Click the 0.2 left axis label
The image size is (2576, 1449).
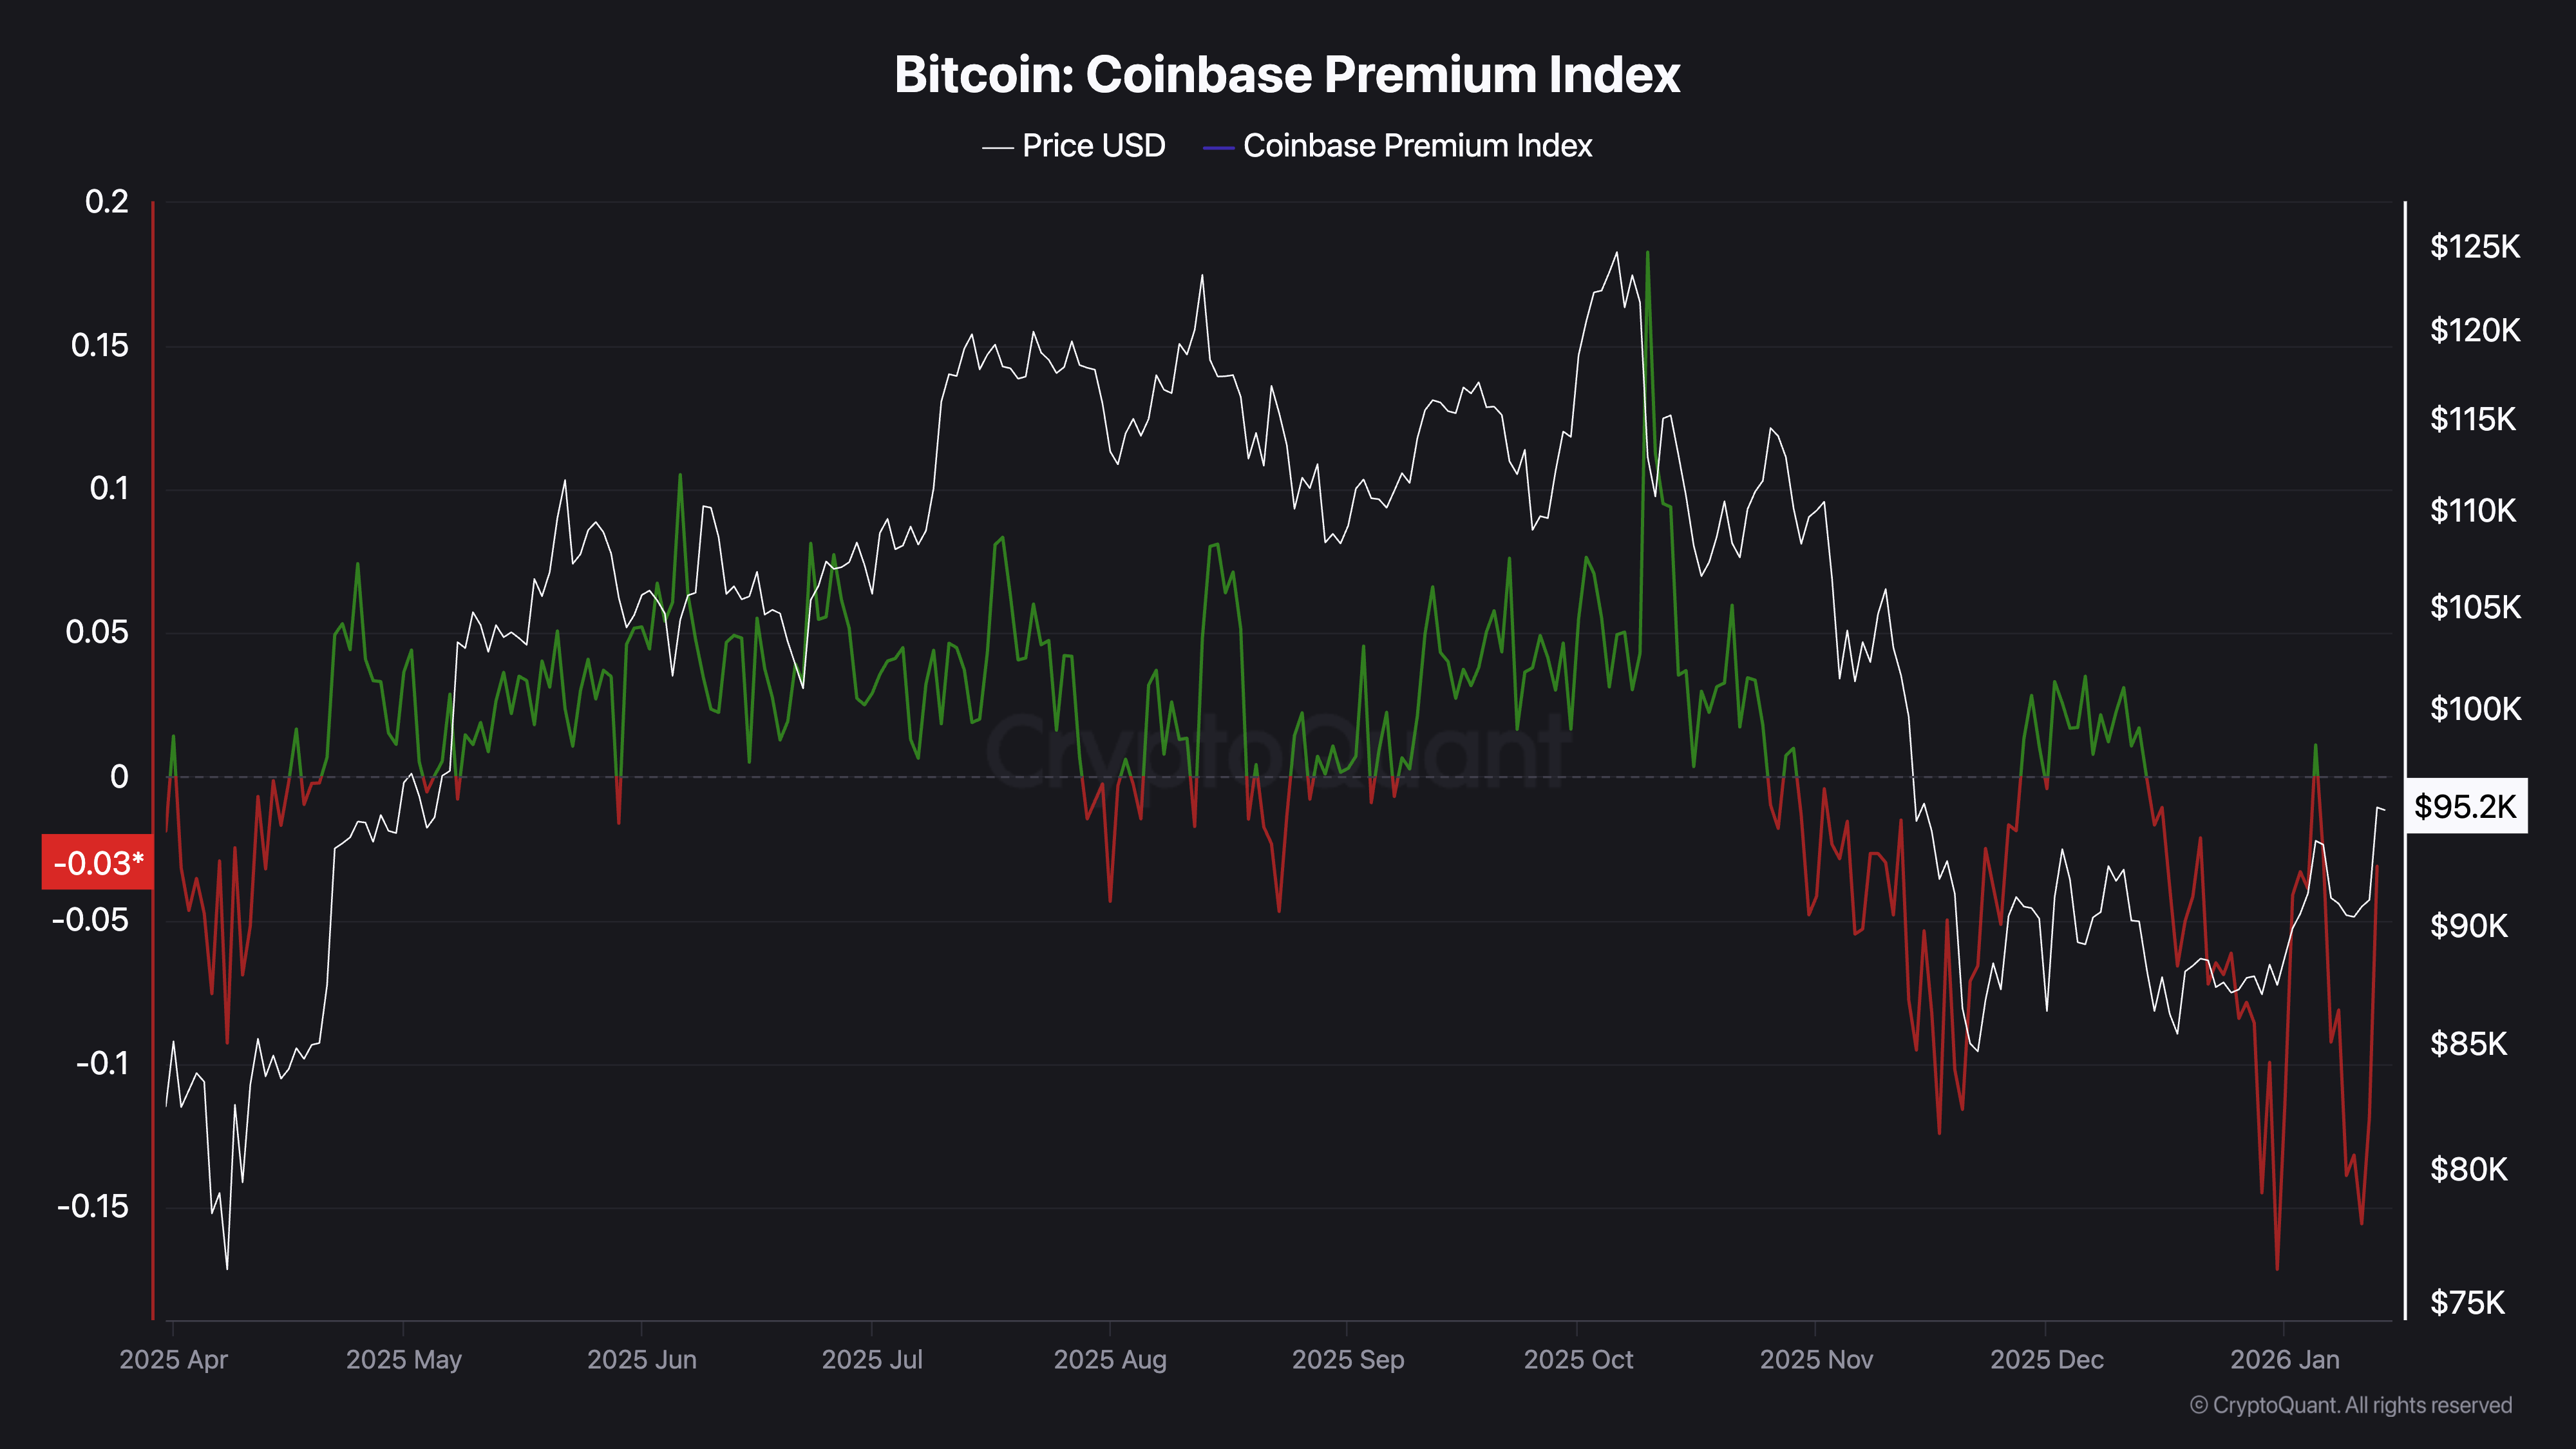pos(107,202)
